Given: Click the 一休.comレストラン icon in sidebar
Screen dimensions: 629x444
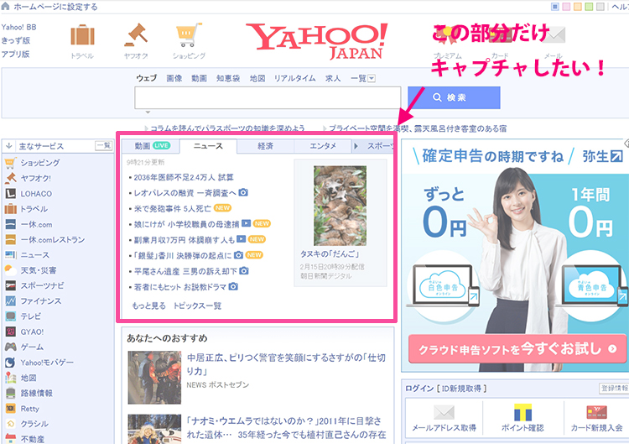Looking at the screenshot, I should tap(10, 239).
